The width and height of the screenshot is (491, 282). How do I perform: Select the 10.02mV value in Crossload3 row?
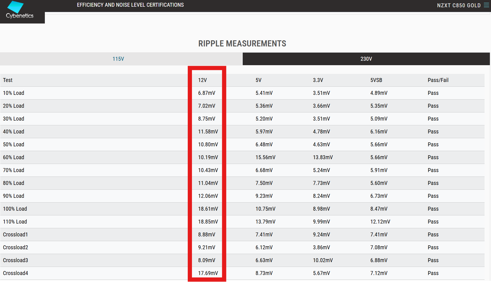click(323, 260)
